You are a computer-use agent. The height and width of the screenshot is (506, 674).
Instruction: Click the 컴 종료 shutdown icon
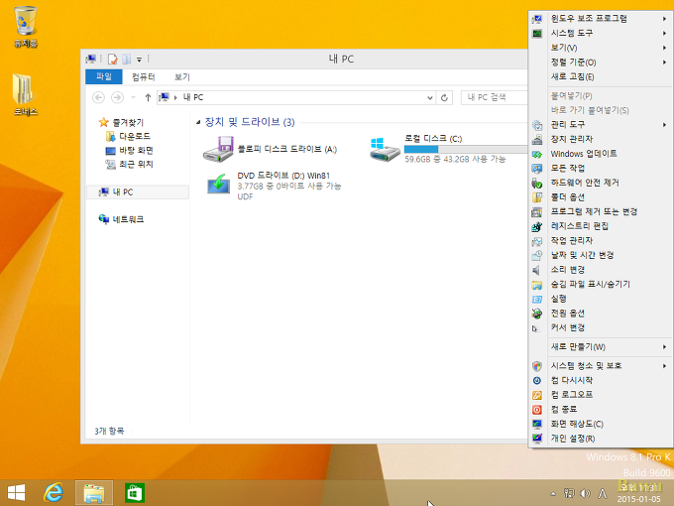(537, 410)
